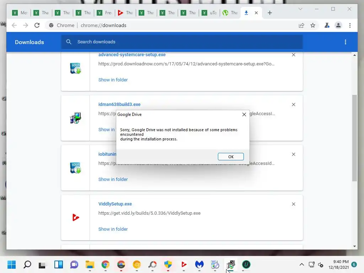364x273 pixels.
Task: Open Malwarebytes on the taskbar
Action: [199, 264]
